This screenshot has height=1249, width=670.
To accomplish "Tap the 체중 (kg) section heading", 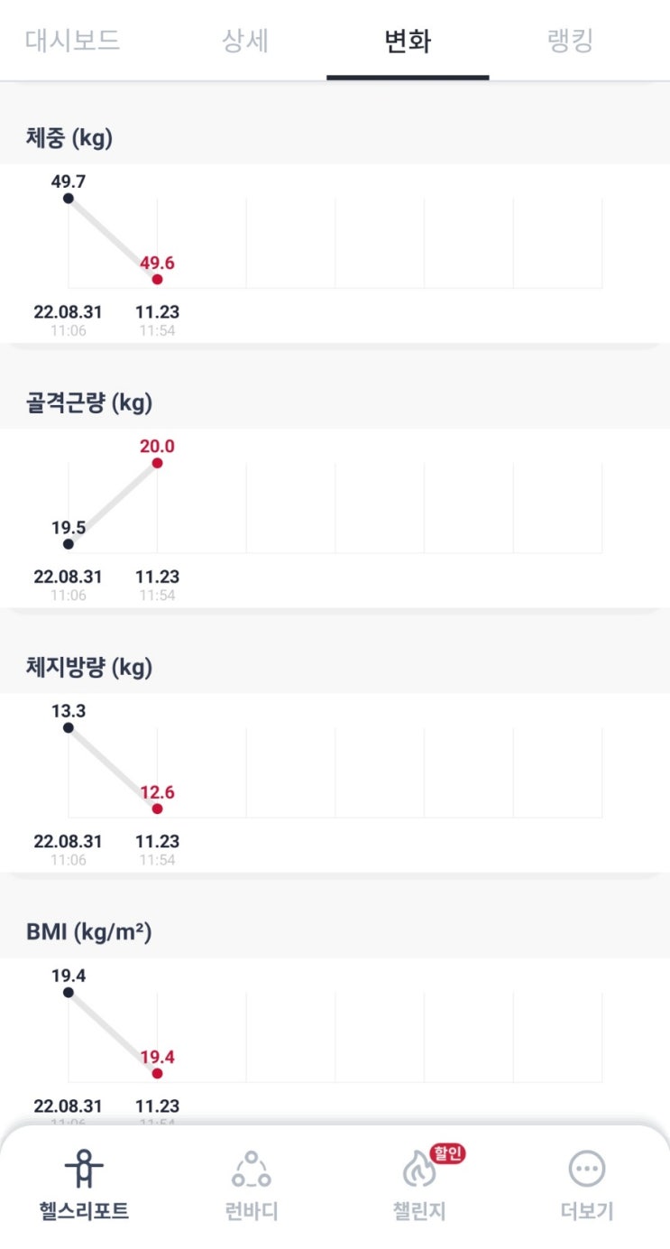I will pyautogui.click(x=69, y=138).
